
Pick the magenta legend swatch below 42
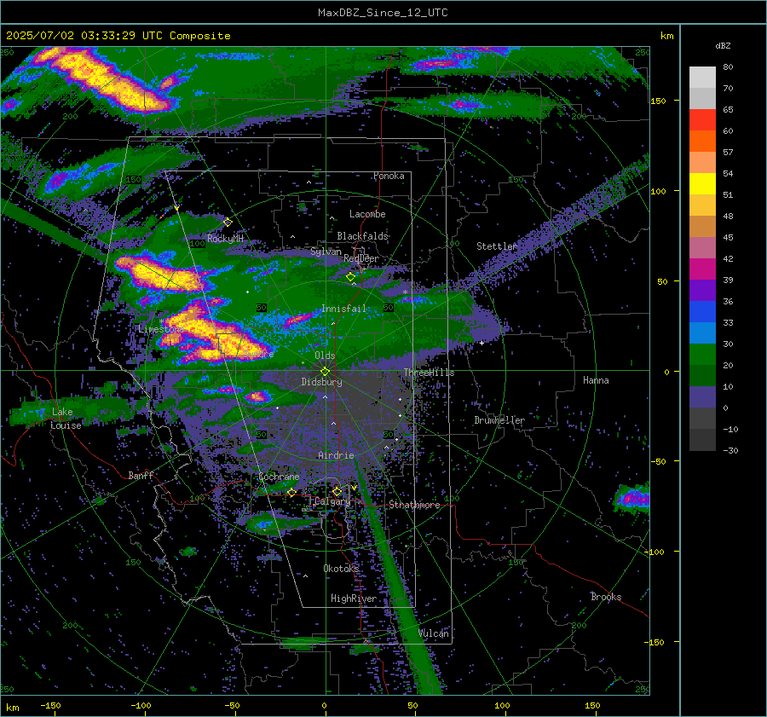[x=702, y=269]
